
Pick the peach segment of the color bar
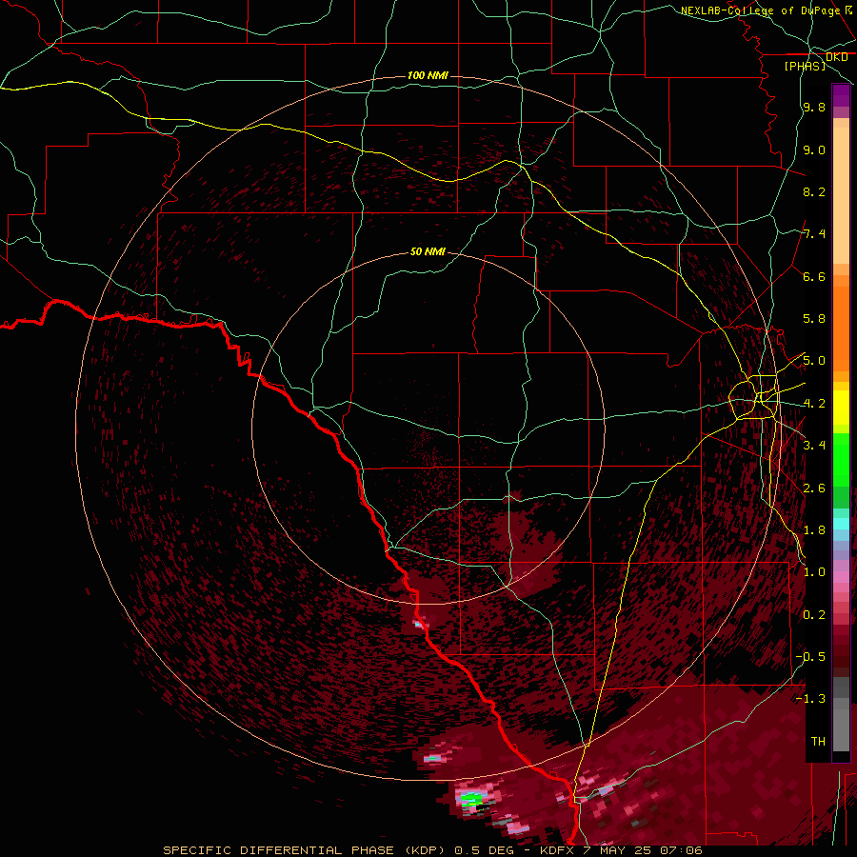(x=841, y=191)
